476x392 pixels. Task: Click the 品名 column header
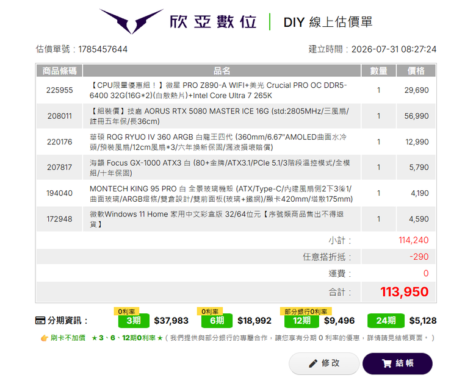point(222,71)
